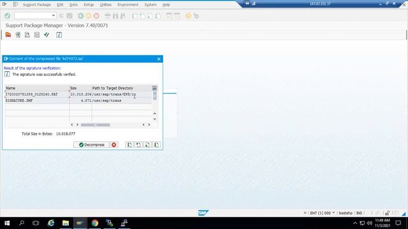Screen dimensions: 408x229
Task: Click the status bar lock icon
Action: pyautogui.click(x=387, y=213)
